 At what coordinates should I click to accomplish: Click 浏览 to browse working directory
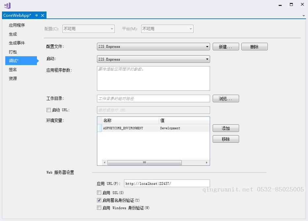pos(226,98)
